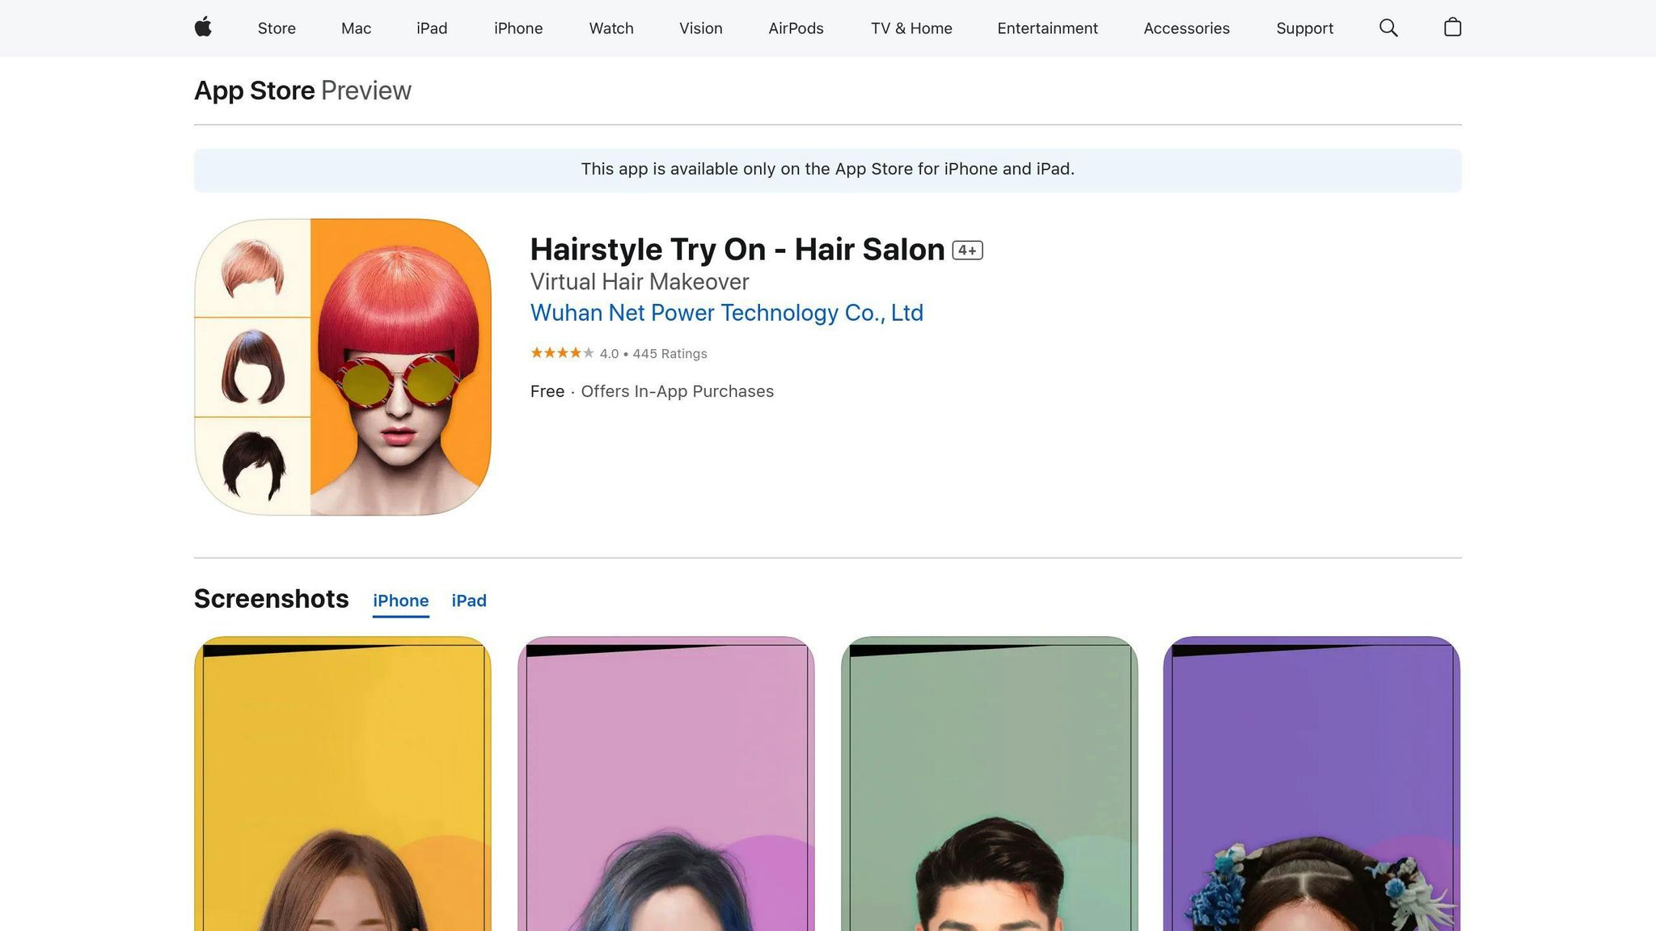Click the 'Screenshots' section heading
This screenshot has width=1656, height=931.
click(x=272, y=599)
